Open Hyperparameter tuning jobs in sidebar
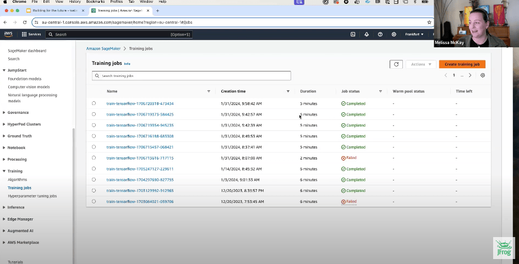Screen dimensions: 519x264 (32, 196)
